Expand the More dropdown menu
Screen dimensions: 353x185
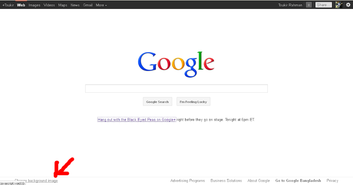tap(101, 5)
